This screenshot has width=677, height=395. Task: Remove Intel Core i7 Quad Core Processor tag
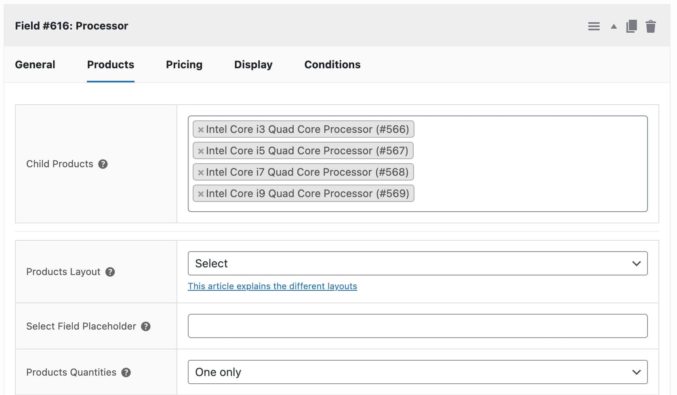pos(201,172)
